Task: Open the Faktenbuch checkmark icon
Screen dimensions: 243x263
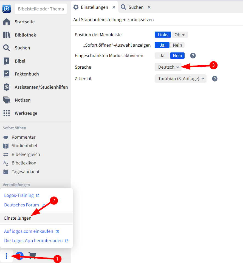Action: coord(7,74)
